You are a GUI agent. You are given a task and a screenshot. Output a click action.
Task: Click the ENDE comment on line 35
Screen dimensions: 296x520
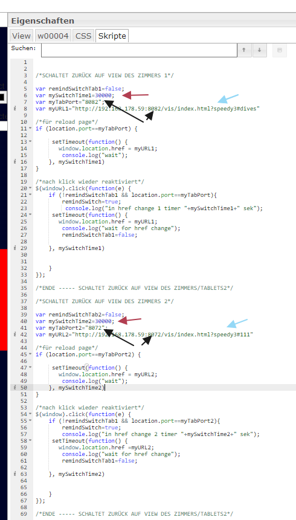click(134, 287)
